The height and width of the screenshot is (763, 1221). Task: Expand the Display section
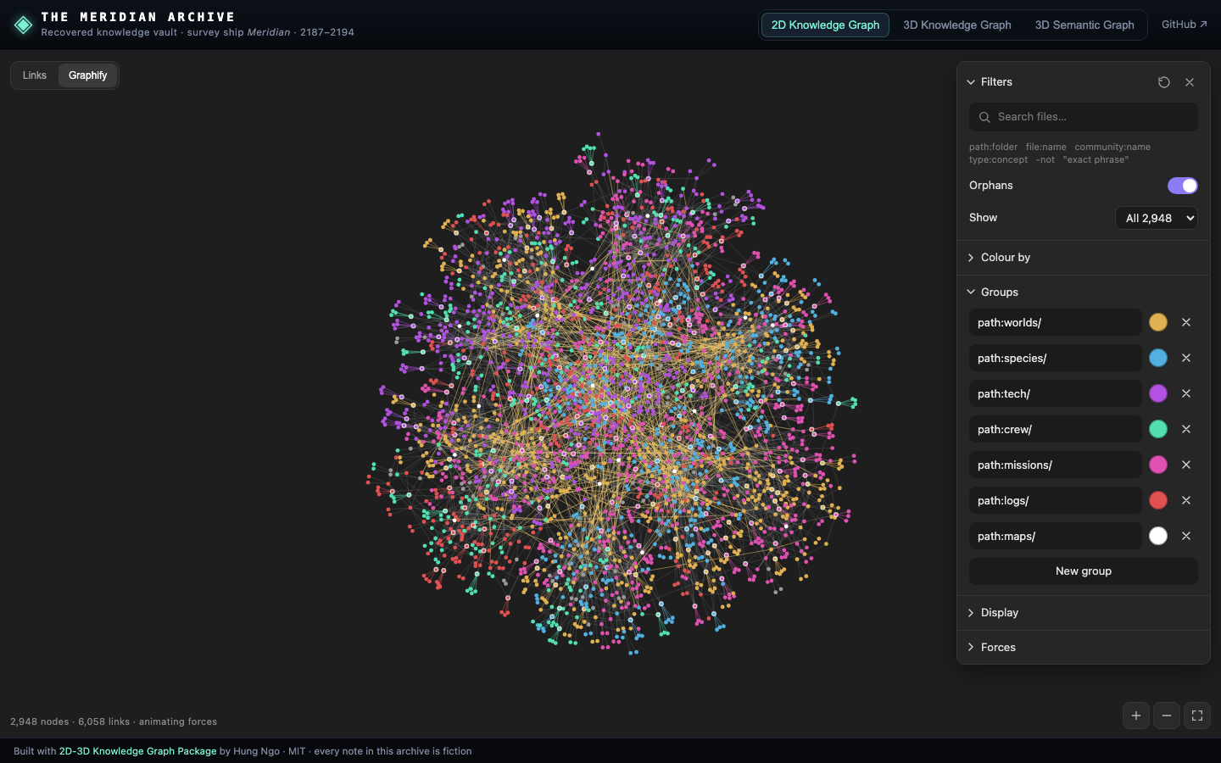1084,613
